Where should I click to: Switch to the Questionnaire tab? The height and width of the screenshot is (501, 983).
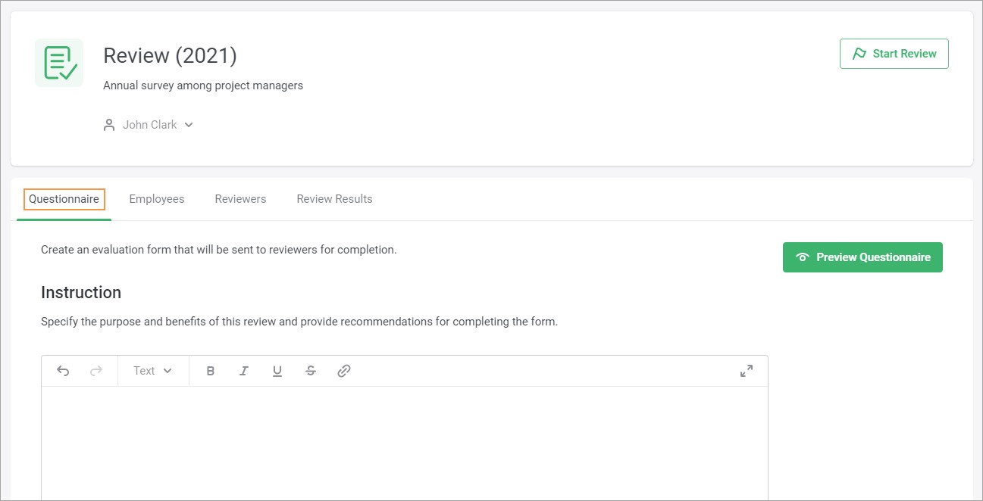click(x=64, y=199)
